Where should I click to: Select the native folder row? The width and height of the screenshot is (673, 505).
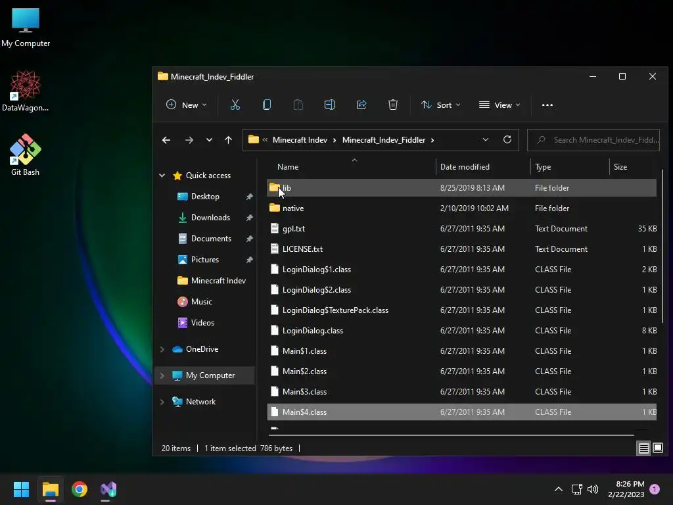[461, 208]
